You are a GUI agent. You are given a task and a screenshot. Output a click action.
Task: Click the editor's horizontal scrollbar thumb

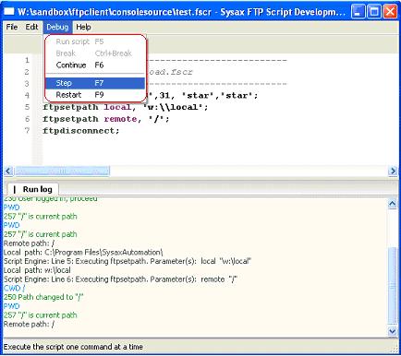[62, 171]
